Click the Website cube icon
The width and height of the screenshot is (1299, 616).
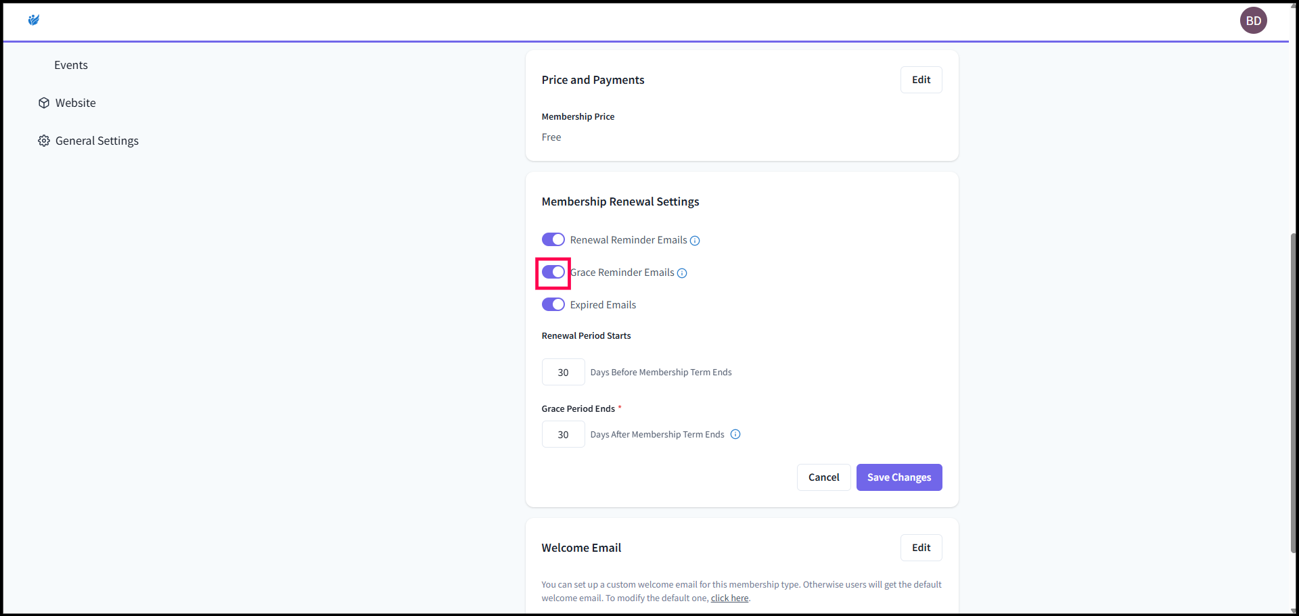pyautogui.click(x=44, y=103)
